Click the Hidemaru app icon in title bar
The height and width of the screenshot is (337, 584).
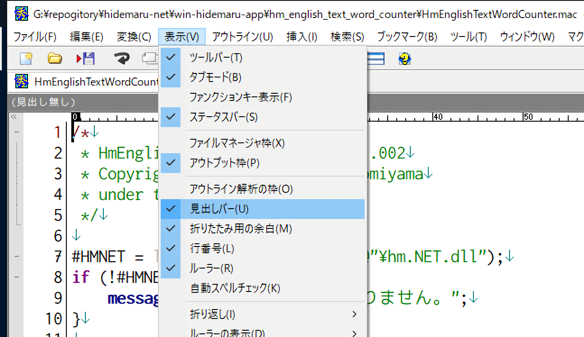tap(22, 14)
